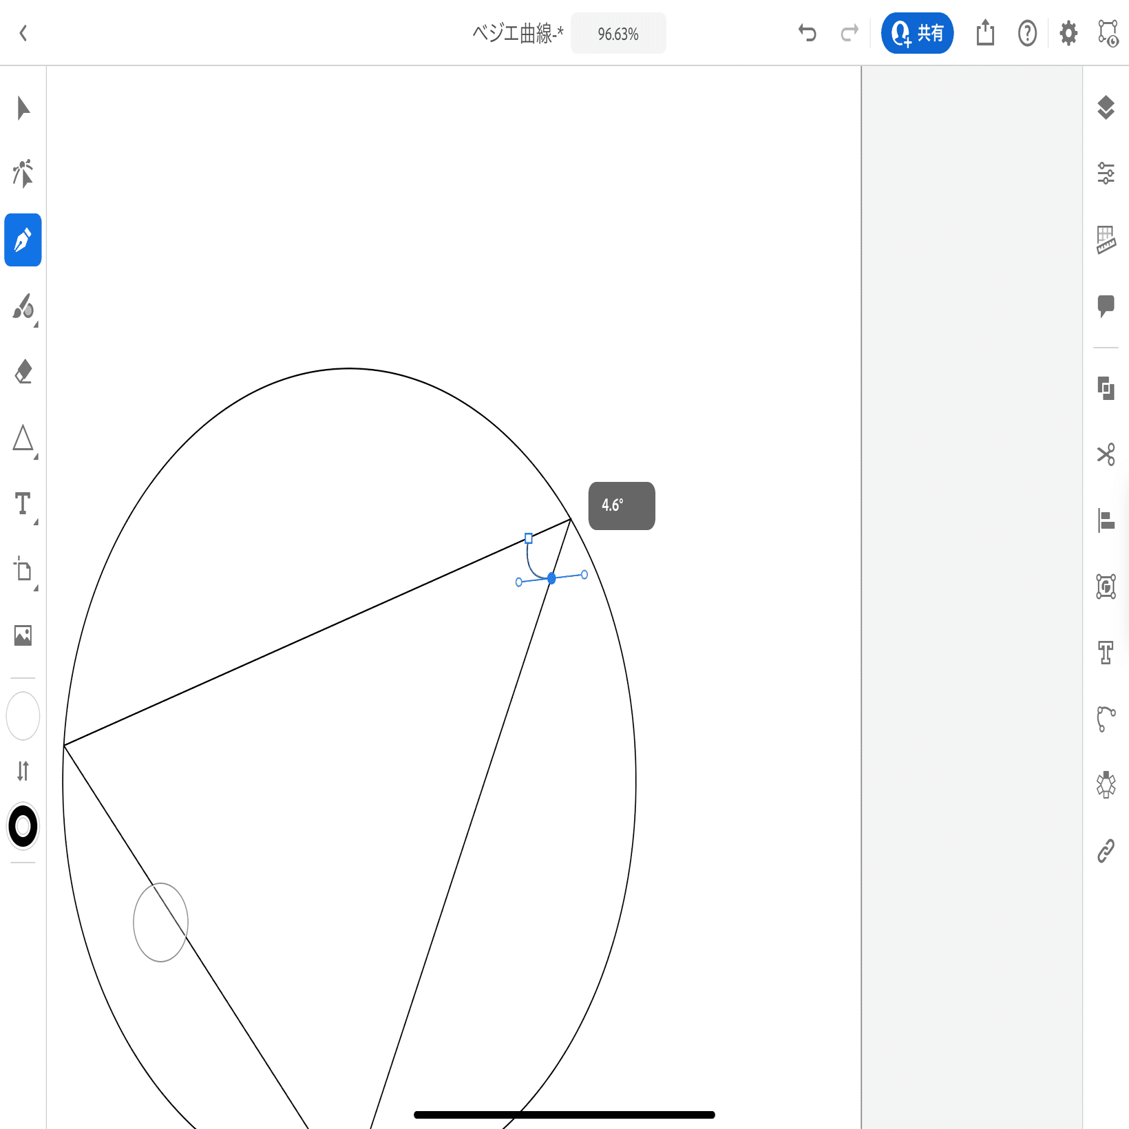Redo the last action
Screen dimensions: 1129x1129
[x=850, y=33]
